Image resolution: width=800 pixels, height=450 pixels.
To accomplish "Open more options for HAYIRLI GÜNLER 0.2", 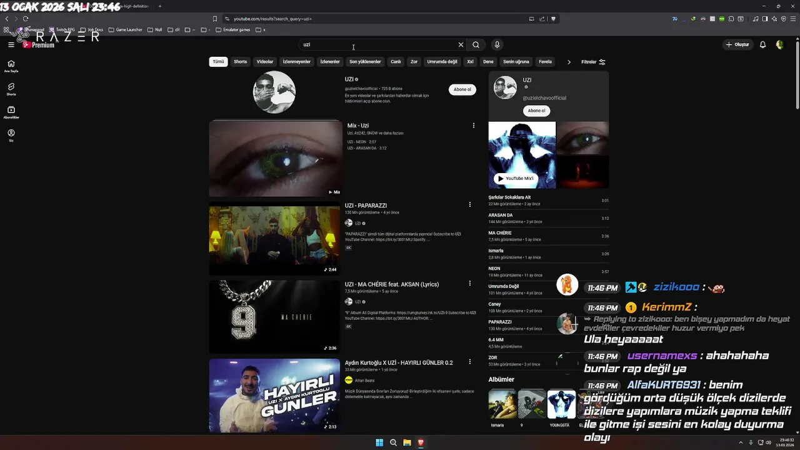I will click(x=470, y=362).
